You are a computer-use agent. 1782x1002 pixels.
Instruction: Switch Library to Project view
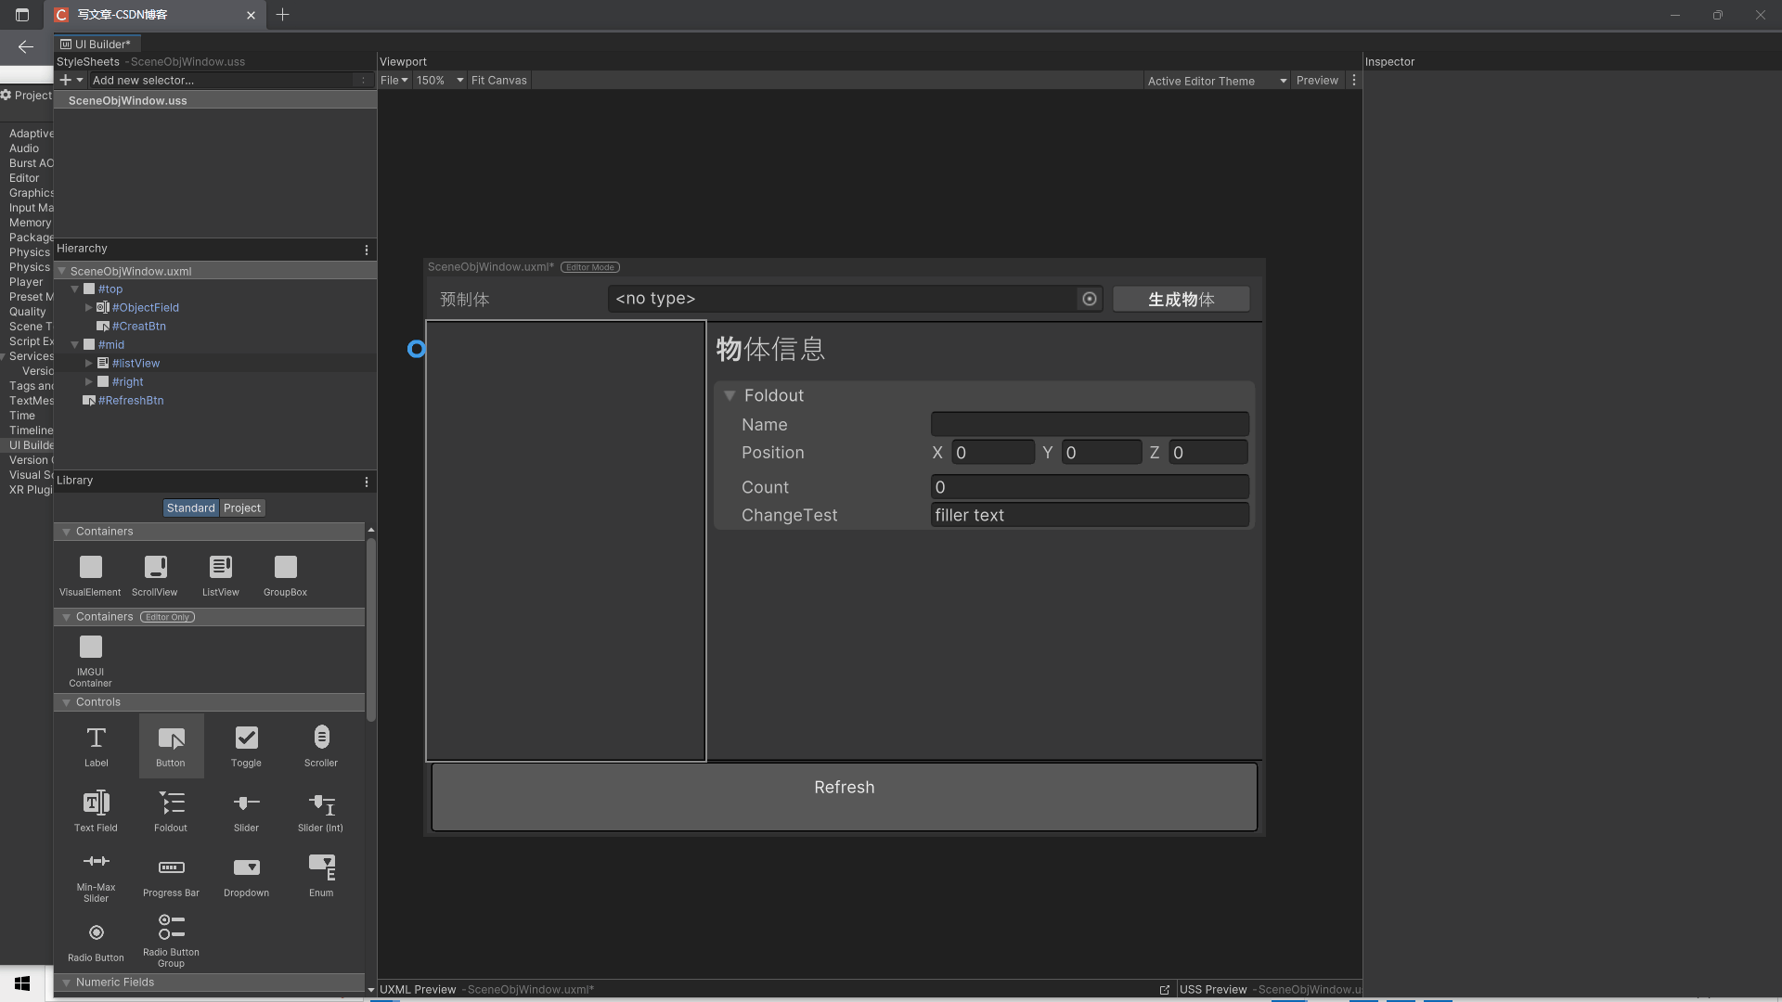click(x=242, y=508)
